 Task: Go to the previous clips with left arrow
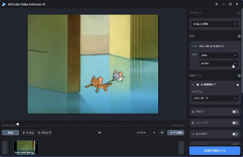pyautogui.click(x=5, y=148)
